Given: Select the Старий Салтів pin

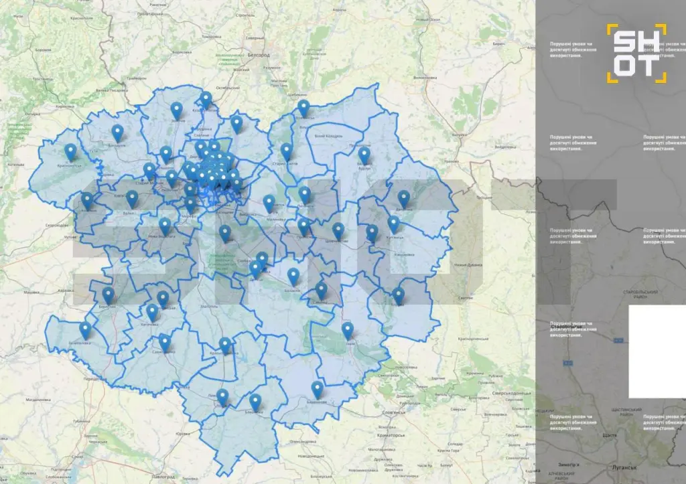Looking at the screenshot, I should pyautogui.click(x=287, y=151).
